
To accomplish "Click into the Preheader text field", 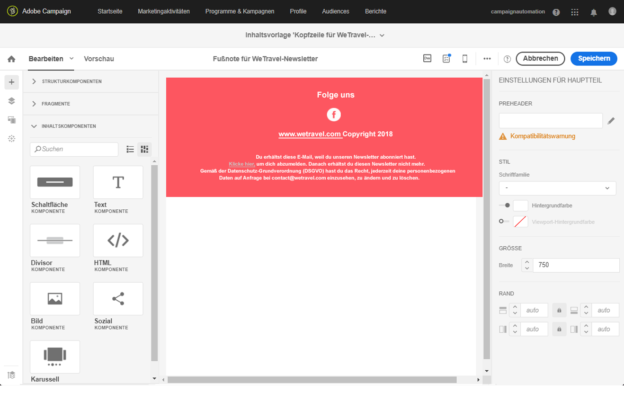I will pyautogui.click(x=551, y=120).
